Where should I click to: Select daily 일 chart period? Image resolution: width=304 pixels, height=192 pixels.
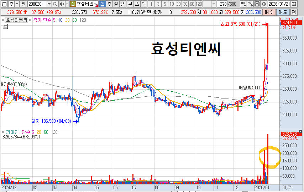tap(103, 4)
